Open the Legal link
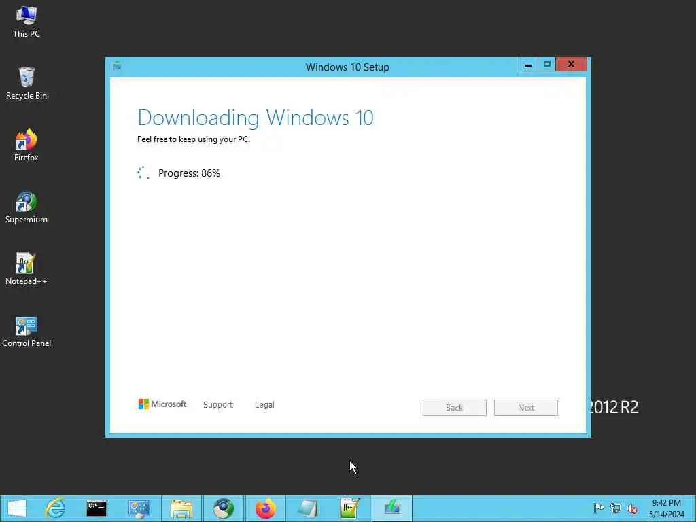The width and height of the screenshot is (696, 522). pos(264,405)
